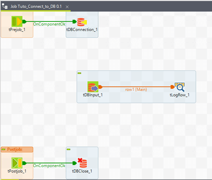Select the tPrejob_1 component icon
212x180 pixels.
(17, 22)
